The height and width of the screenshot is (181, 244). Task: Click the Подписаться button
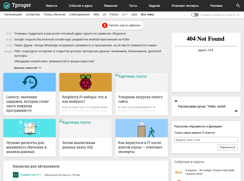coord(227,147)
